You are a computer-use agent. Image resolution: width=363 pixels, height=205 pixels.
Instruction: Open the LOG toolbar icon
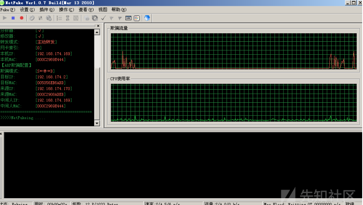coord(128,18)
